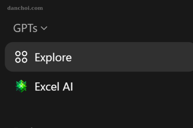Screen dimensions: 193x128
Task: Click the word GPTs in sidebar
Action: 25,28
